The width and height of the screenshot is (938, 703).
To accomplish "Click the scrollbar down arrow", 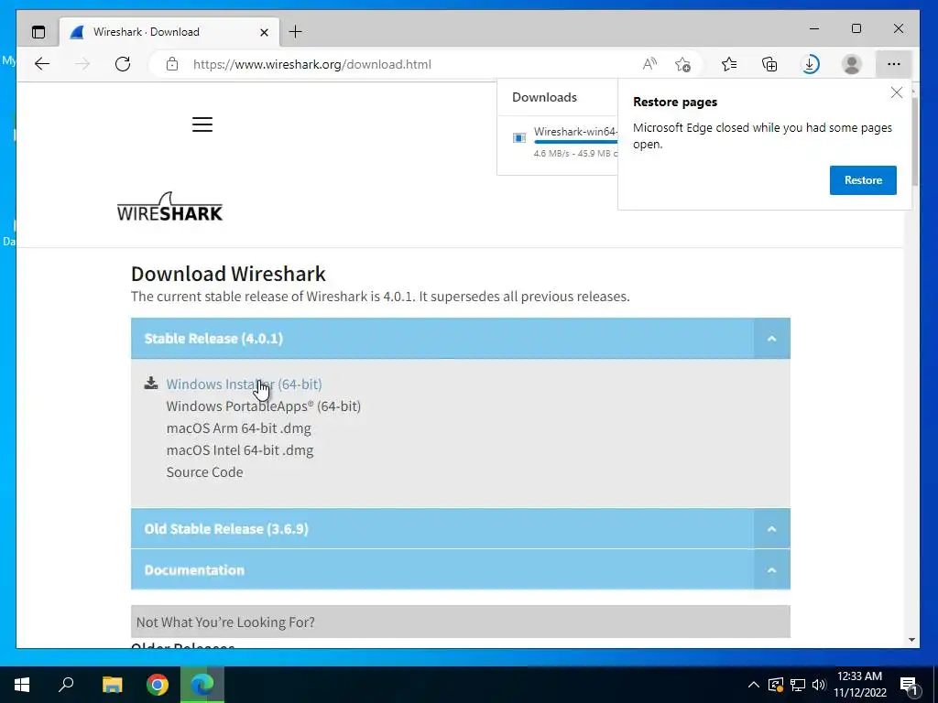I will point(911,640).
